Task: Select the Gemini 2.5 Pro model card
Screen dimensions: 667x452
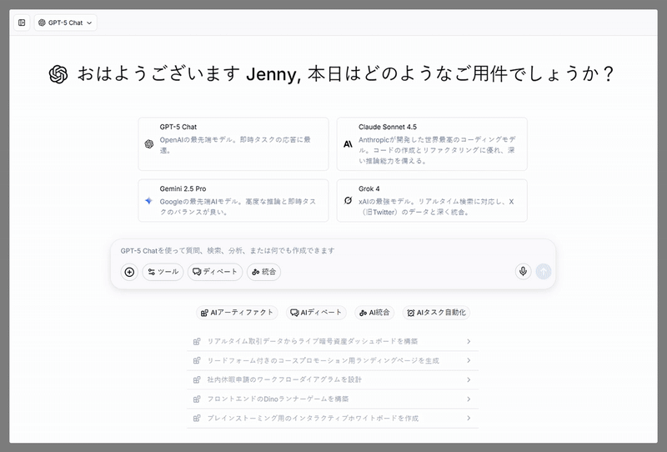Action: (x=233, y=200)
